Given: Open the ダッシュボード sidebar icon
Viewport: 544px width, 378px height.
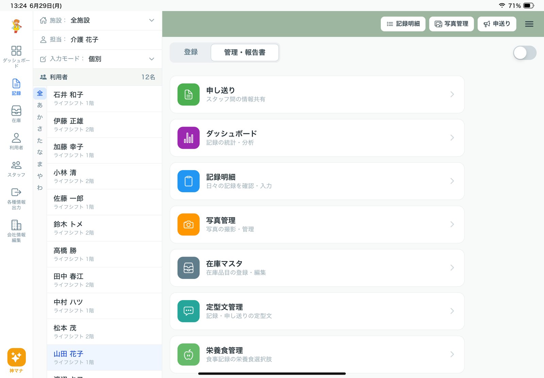Looking at the screenshot, I should tap(16, 56).
